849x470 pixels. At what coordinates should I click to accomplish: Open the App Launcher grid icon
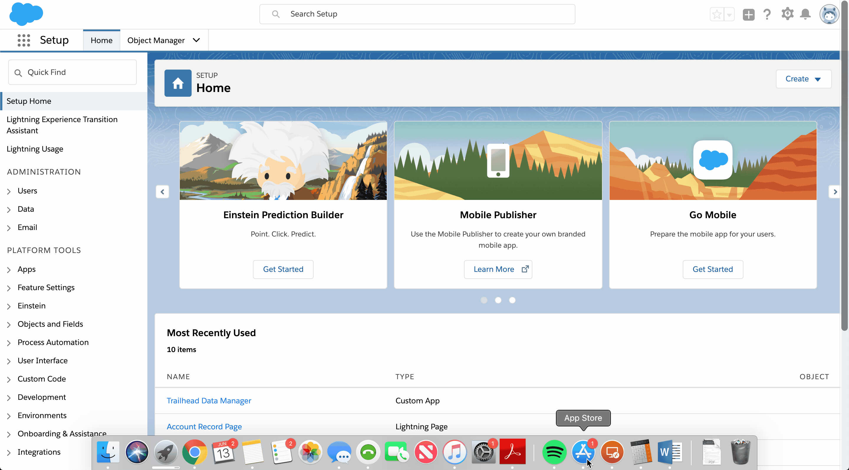pos(24,40)
